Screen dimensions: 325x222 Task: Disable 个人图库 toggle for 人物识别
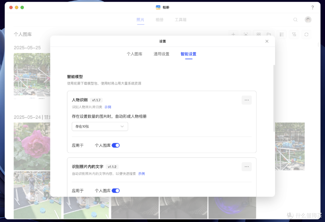pyautogui.click(x=116, y=145)
